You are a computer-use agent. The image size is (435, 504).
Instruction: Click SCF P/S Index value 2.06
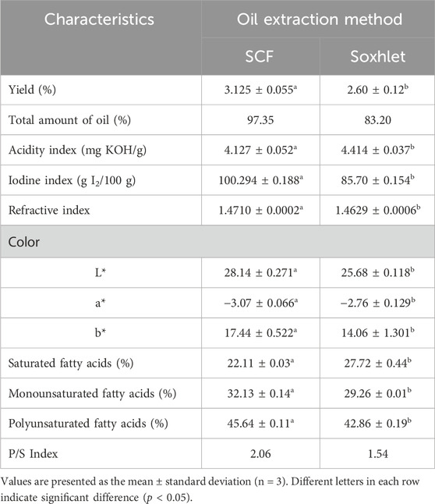coord(260,454)
